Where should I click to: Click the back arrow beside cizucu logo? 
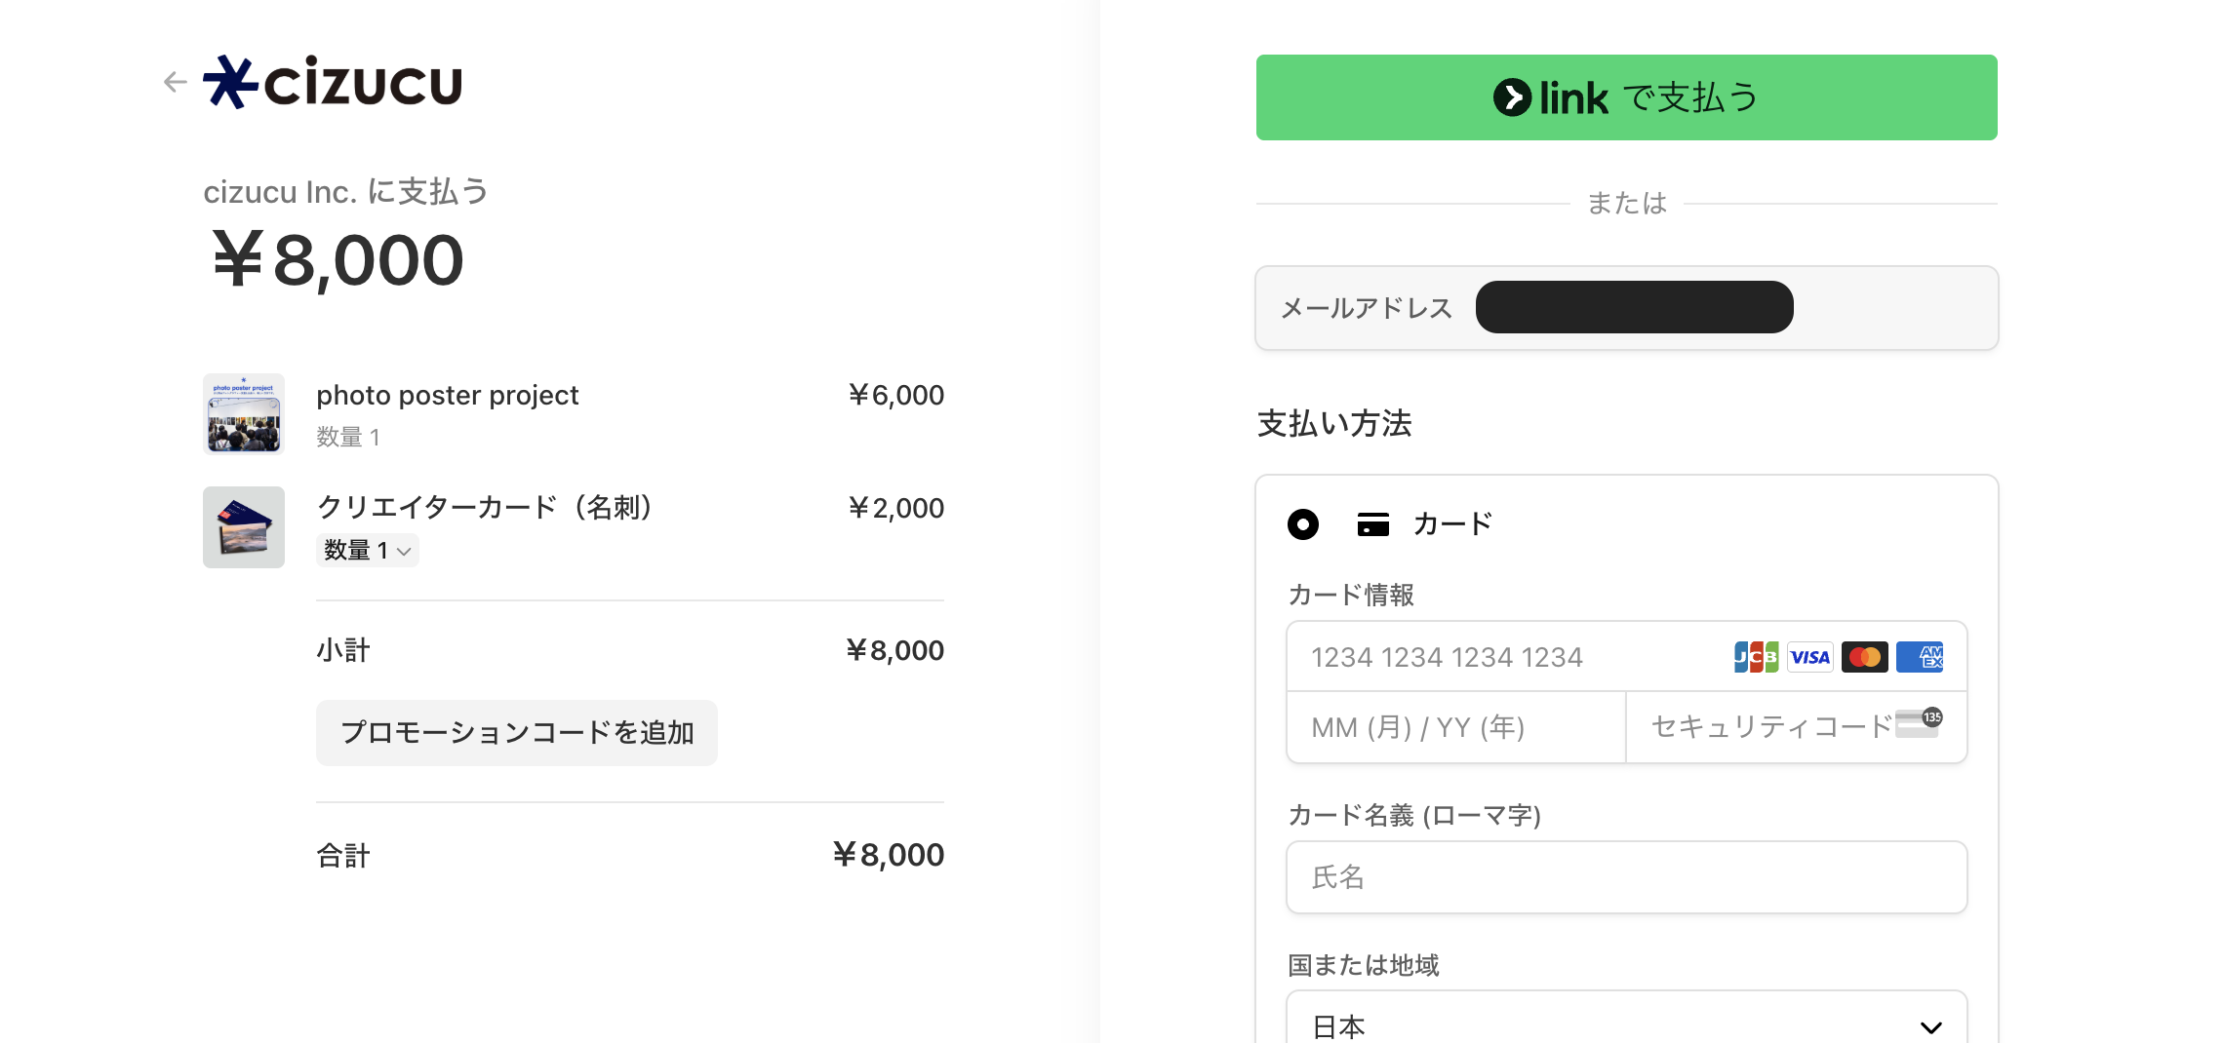(x=176, y=82)
